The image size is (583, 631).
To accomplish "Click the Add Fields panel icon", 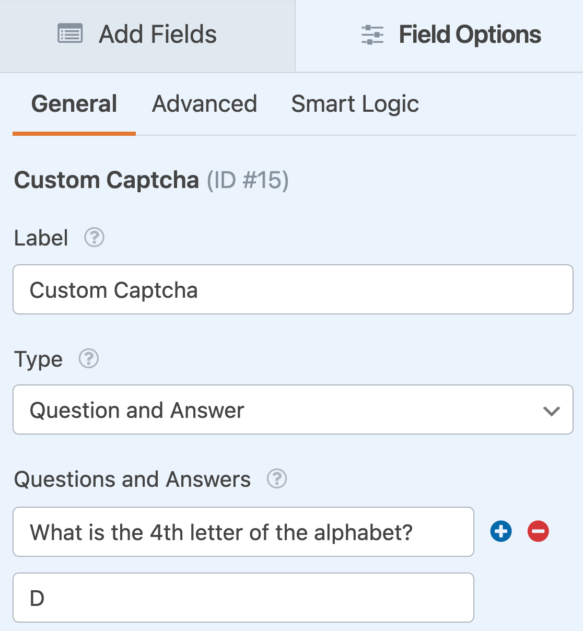I will (69, 34).
